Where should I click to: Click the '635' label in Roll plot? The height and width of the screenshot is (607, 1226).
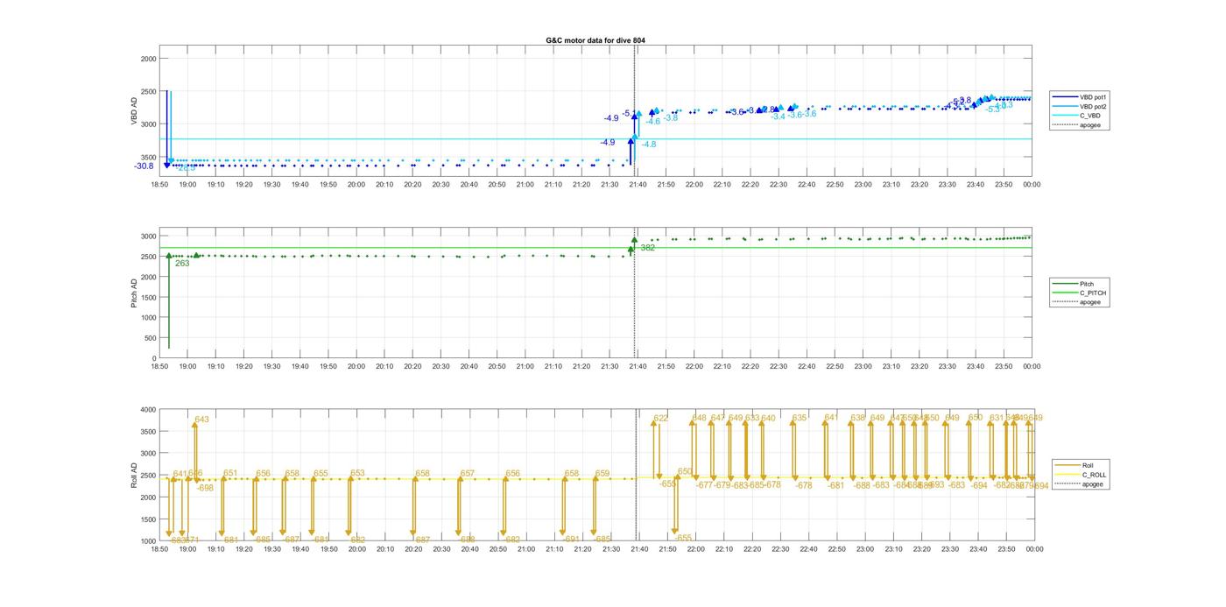[800, 418]
